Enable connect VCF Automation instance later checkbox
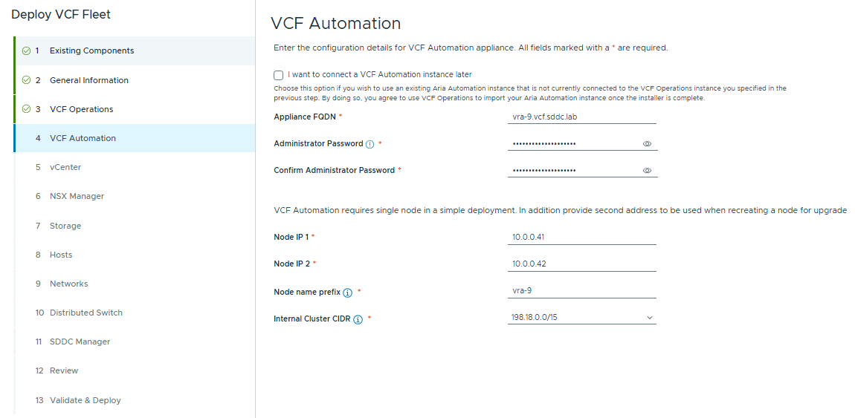This screenshot has height=418, width=855. pos(278,75)
